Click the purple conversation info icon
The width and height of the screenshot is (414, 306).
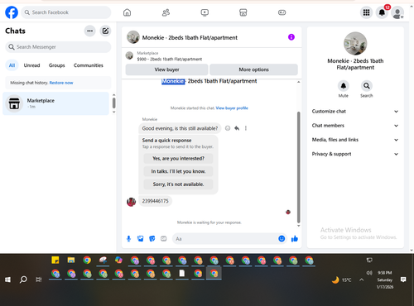[291, 37]
